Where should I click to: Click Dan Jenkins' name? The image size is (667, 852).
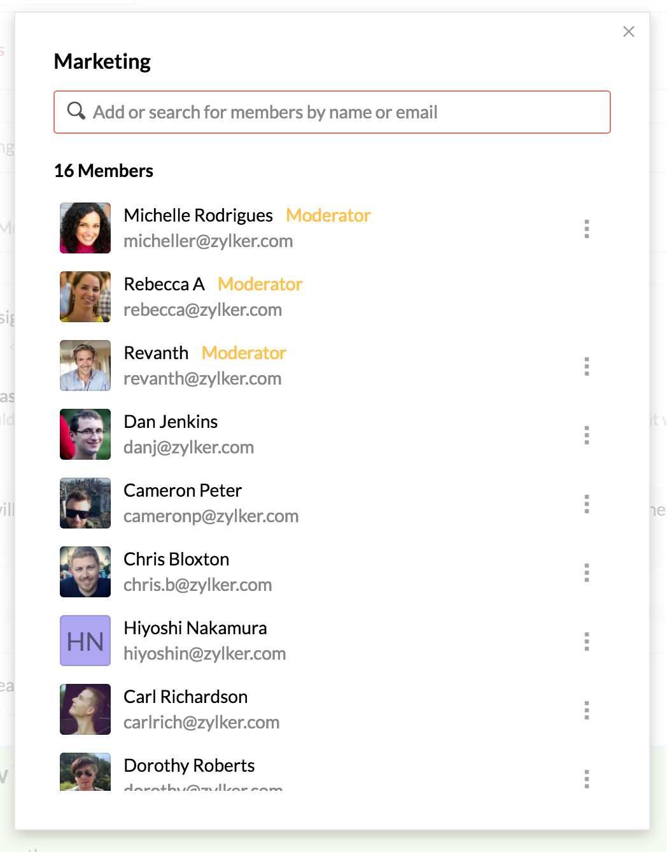[x=171, y=422]
